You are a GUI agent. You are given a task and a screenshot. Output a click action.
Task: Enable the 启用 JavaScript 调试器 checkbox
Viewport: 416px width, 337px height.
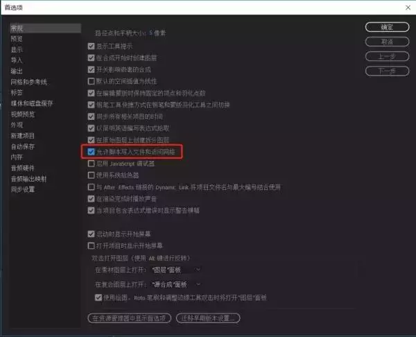point(91,164)
